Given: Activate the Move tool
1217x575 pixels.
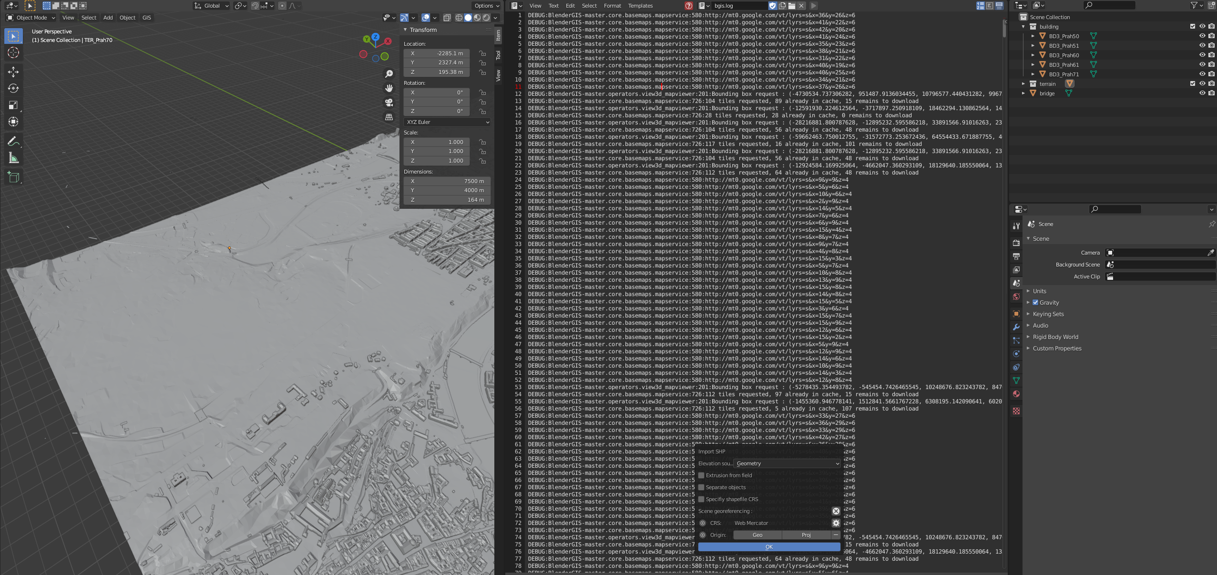Looking at the screenshot, I should [13, 72].
